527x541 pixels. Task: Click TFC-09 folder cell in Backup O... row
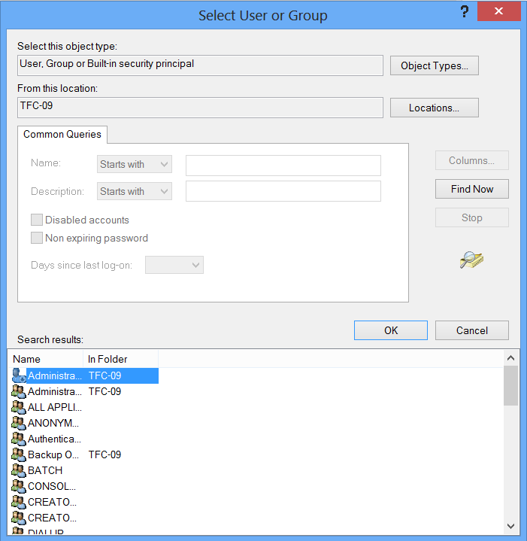104,455
